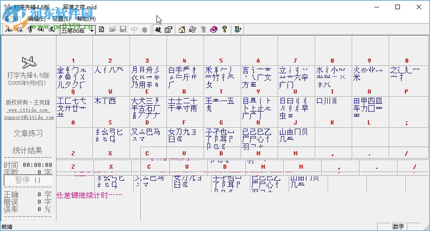Click the D key radical cell
The height and width of the screenshot is (231, 430).
click(x=149, y=112)
